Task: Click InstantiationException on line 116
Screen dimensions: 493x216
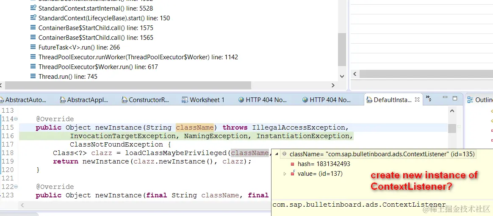Action: (303, 136)
